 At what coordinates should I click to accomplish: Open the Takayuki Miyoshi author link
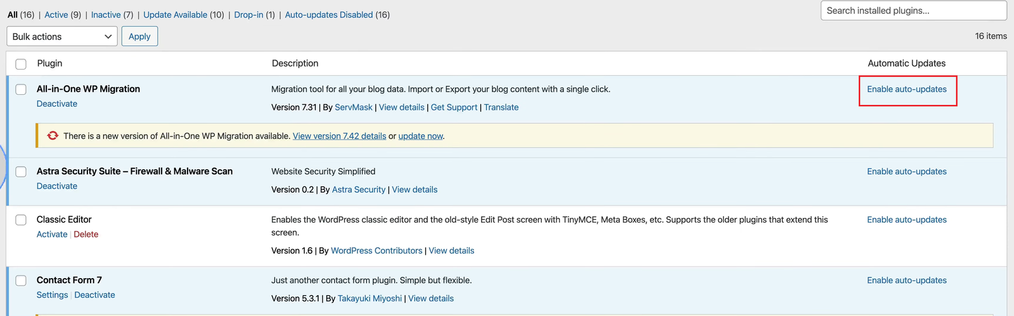coord(369,298)
